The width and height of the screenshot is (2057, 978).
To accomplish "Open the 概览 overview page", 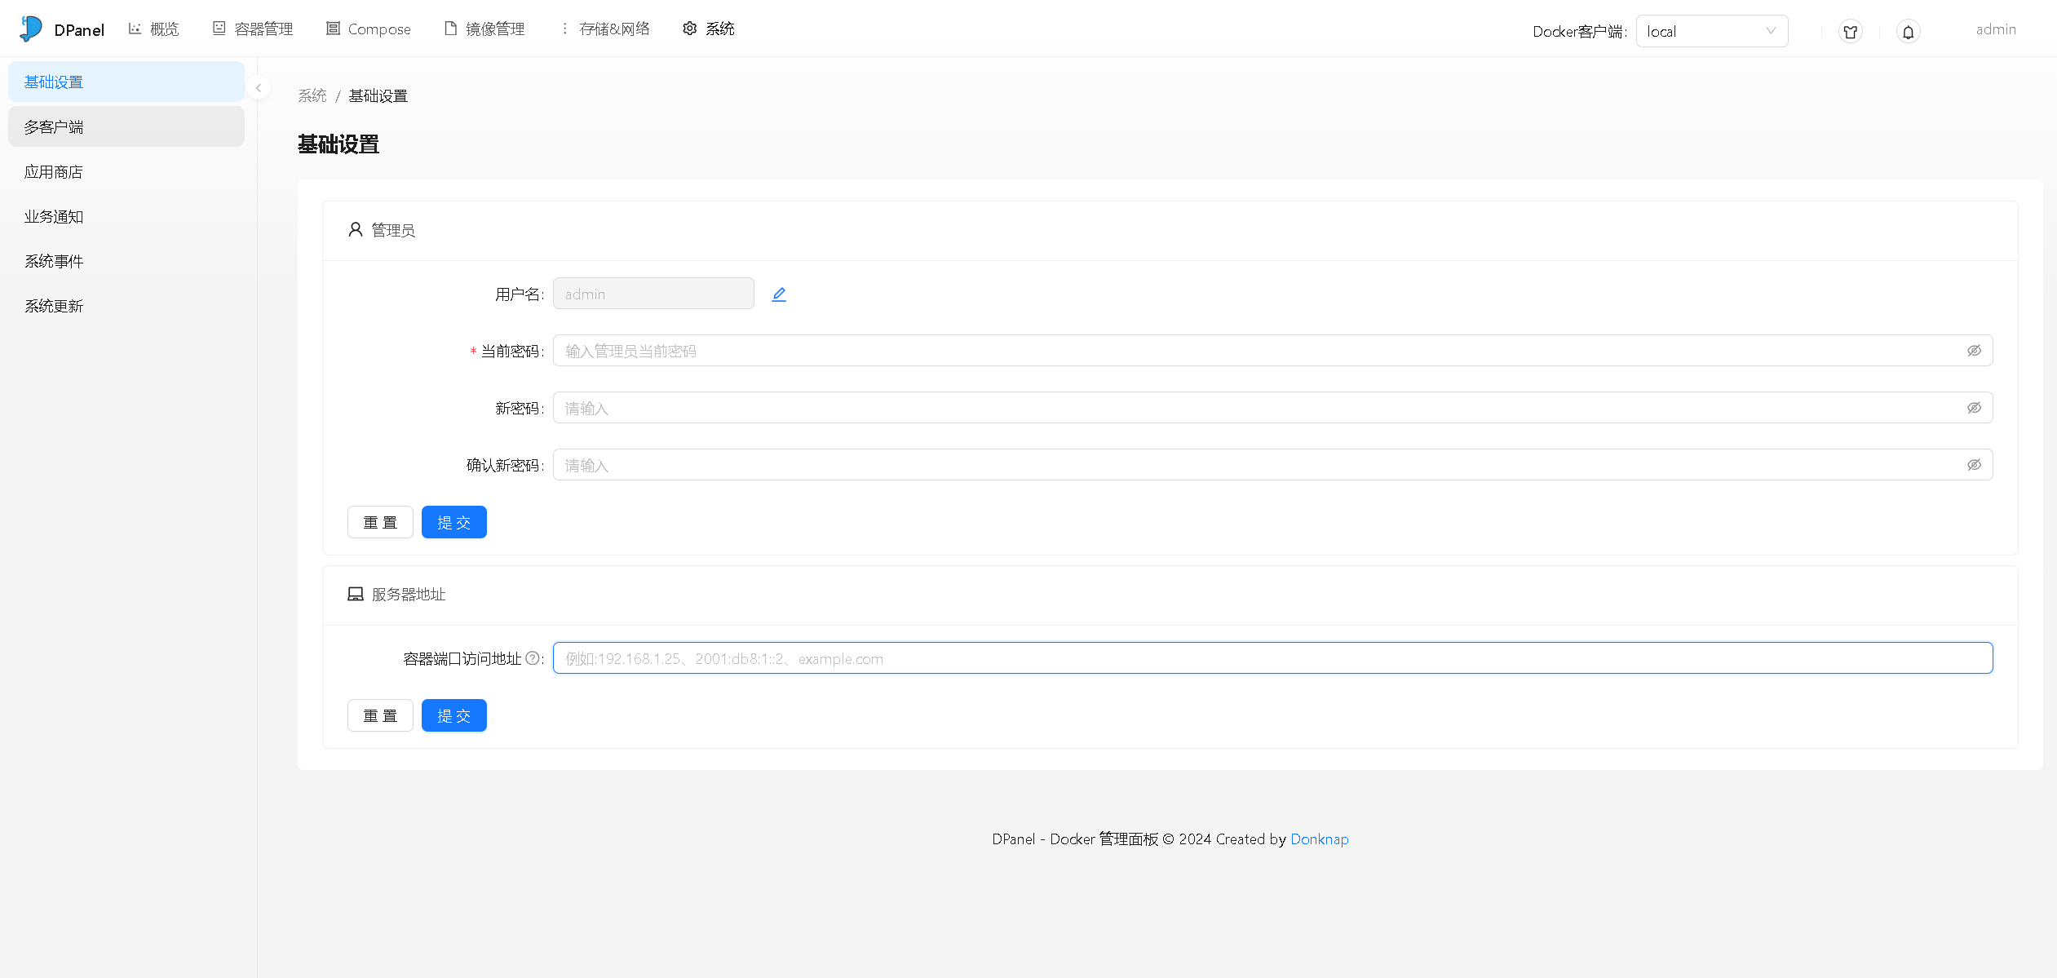I will click(153, 29).
